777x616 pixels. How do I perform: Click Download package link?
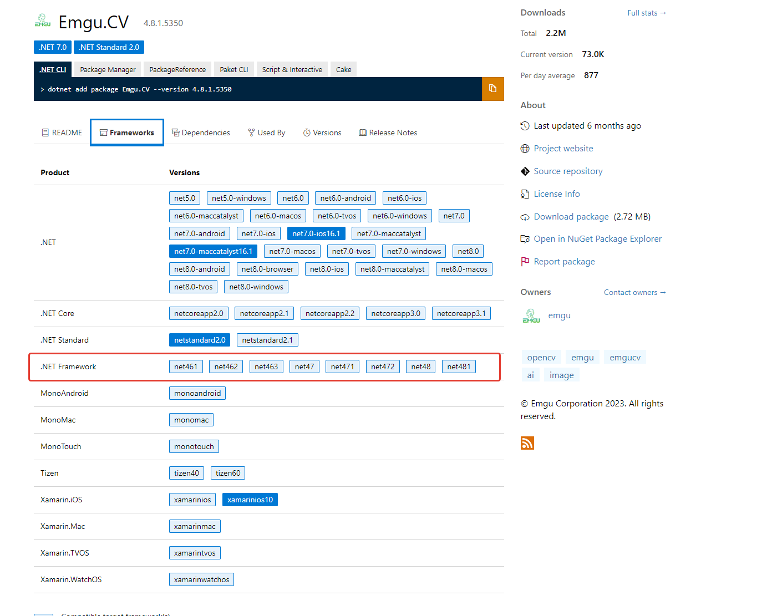point(571,217)
